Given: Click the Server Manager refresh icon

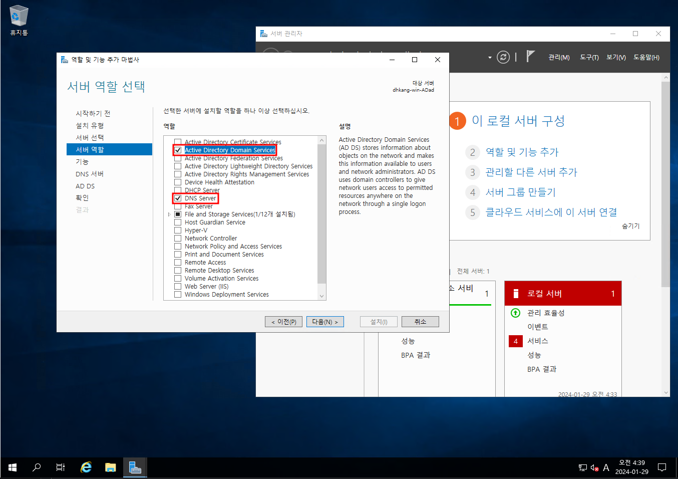Looking at the screenshot, I should coord(503,57).
